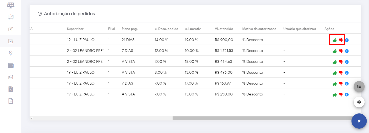Click the horizontal scrollbar left arrow
This screenshot has height=133, width=369.
tap(32, 118)
